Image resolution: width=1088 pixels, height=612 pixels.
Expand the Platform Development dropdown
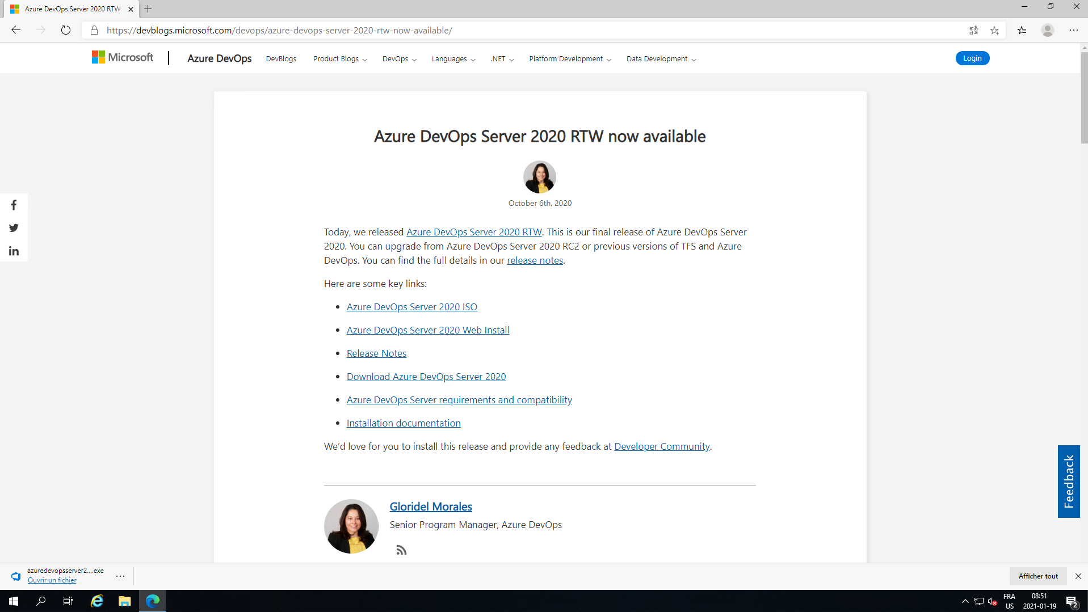[570, 59]
